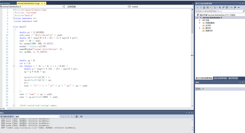The height and width of the screenshot is (133, 245).
Task: Click the namedWindow call on line 15
Action: 41,49
